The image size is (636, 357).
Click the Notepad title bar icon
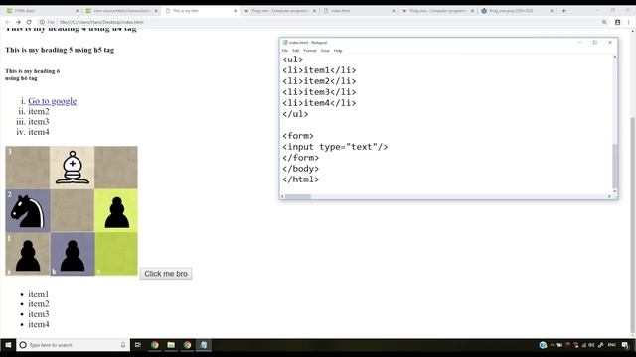[x=285, y=42]
